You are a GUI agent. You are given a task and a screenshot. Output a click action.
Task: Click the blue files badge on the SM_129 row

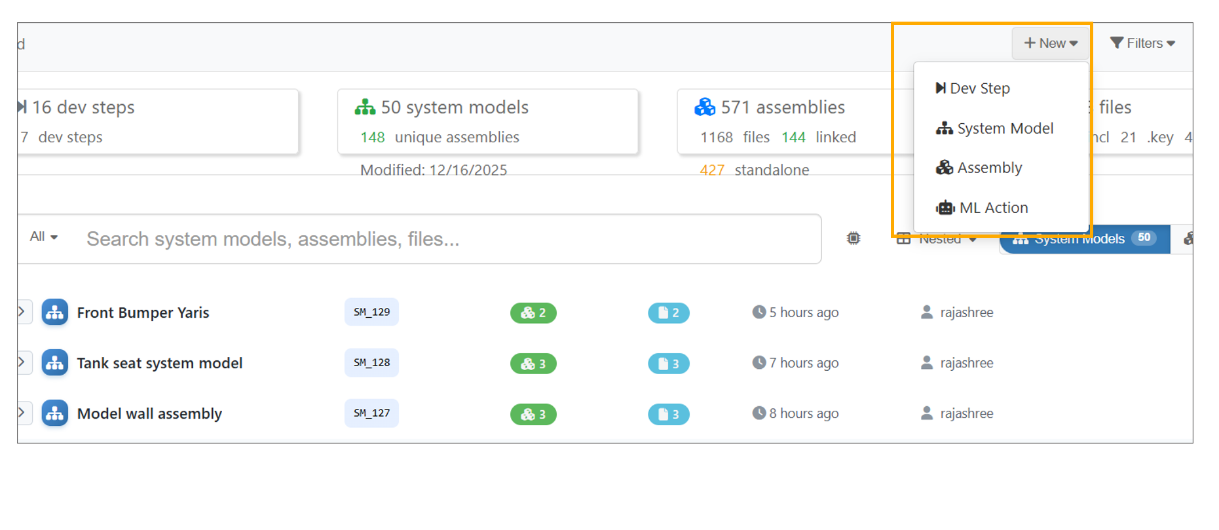pyautogui.click(x=668, y=313)
